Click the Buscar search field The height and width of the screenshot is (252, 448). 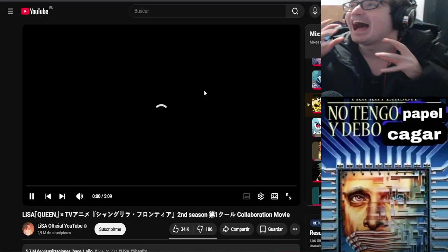208,11
